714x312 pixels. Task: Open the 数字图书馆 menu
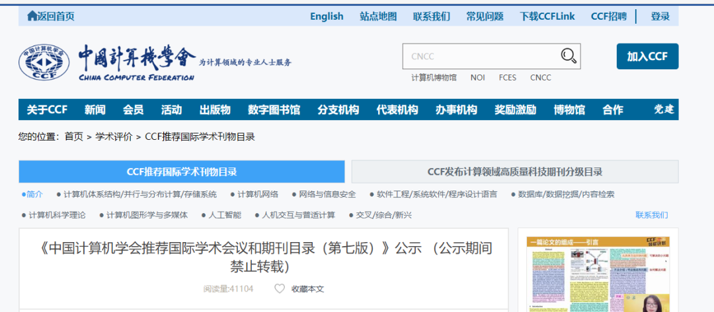pos(274,109)
